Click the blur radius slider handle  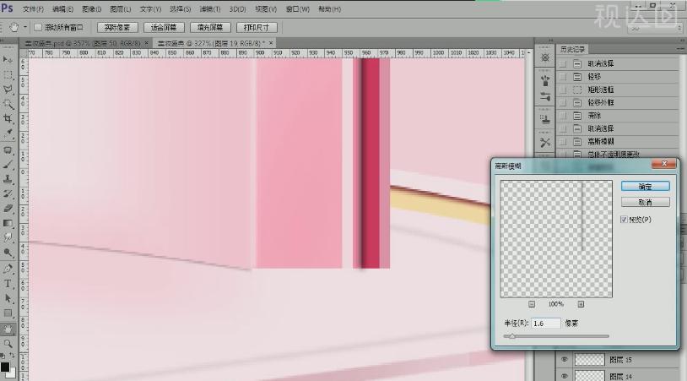coord(511,336)
